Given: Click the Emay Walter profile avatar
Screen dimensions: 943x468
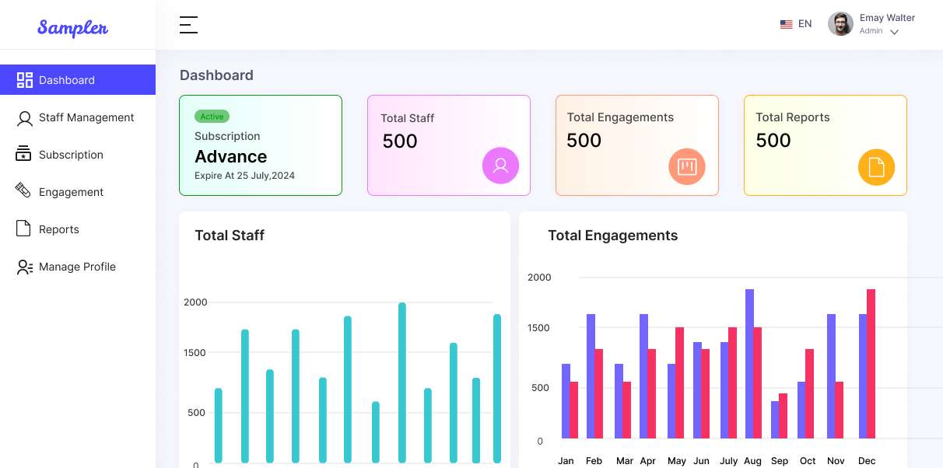Looking at the screenshot, I should (x=840, y=24).
